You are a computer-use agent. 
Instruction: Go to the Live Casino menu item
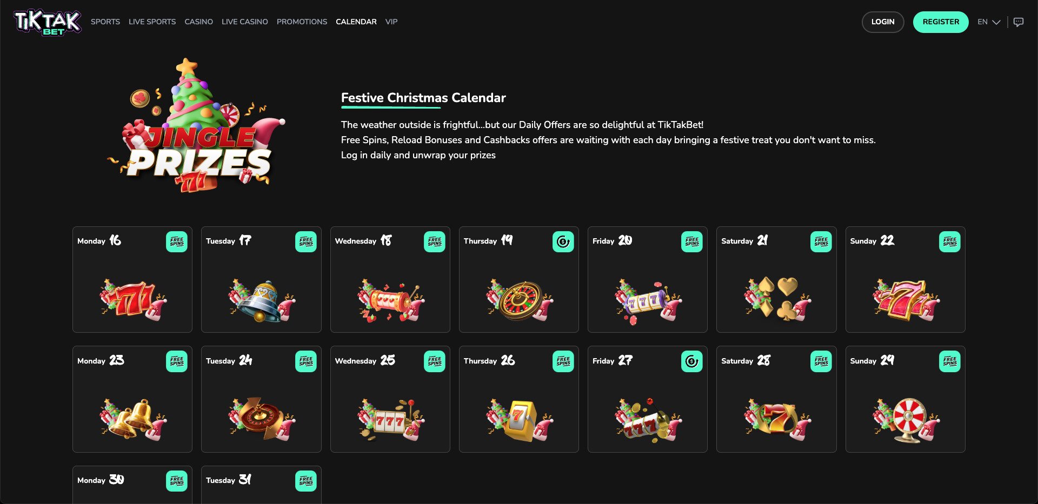point(244,22)
